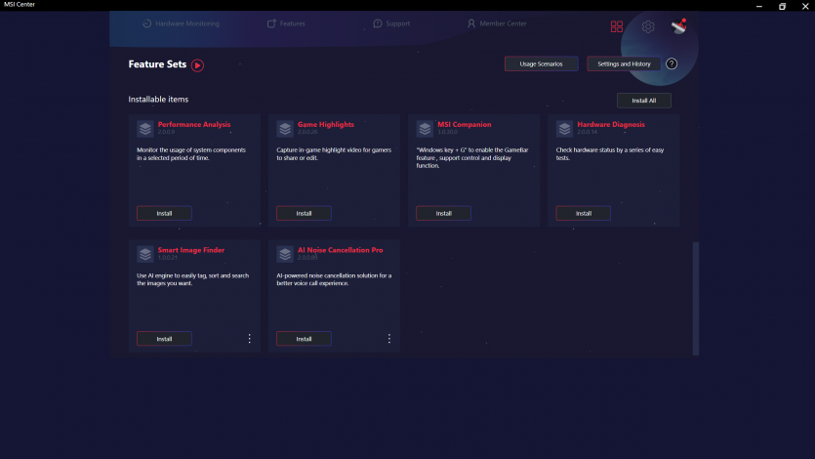Click the Feature Sets play video icon
The width and height of the screenshot is (815, 459).
tap(197, 65)
